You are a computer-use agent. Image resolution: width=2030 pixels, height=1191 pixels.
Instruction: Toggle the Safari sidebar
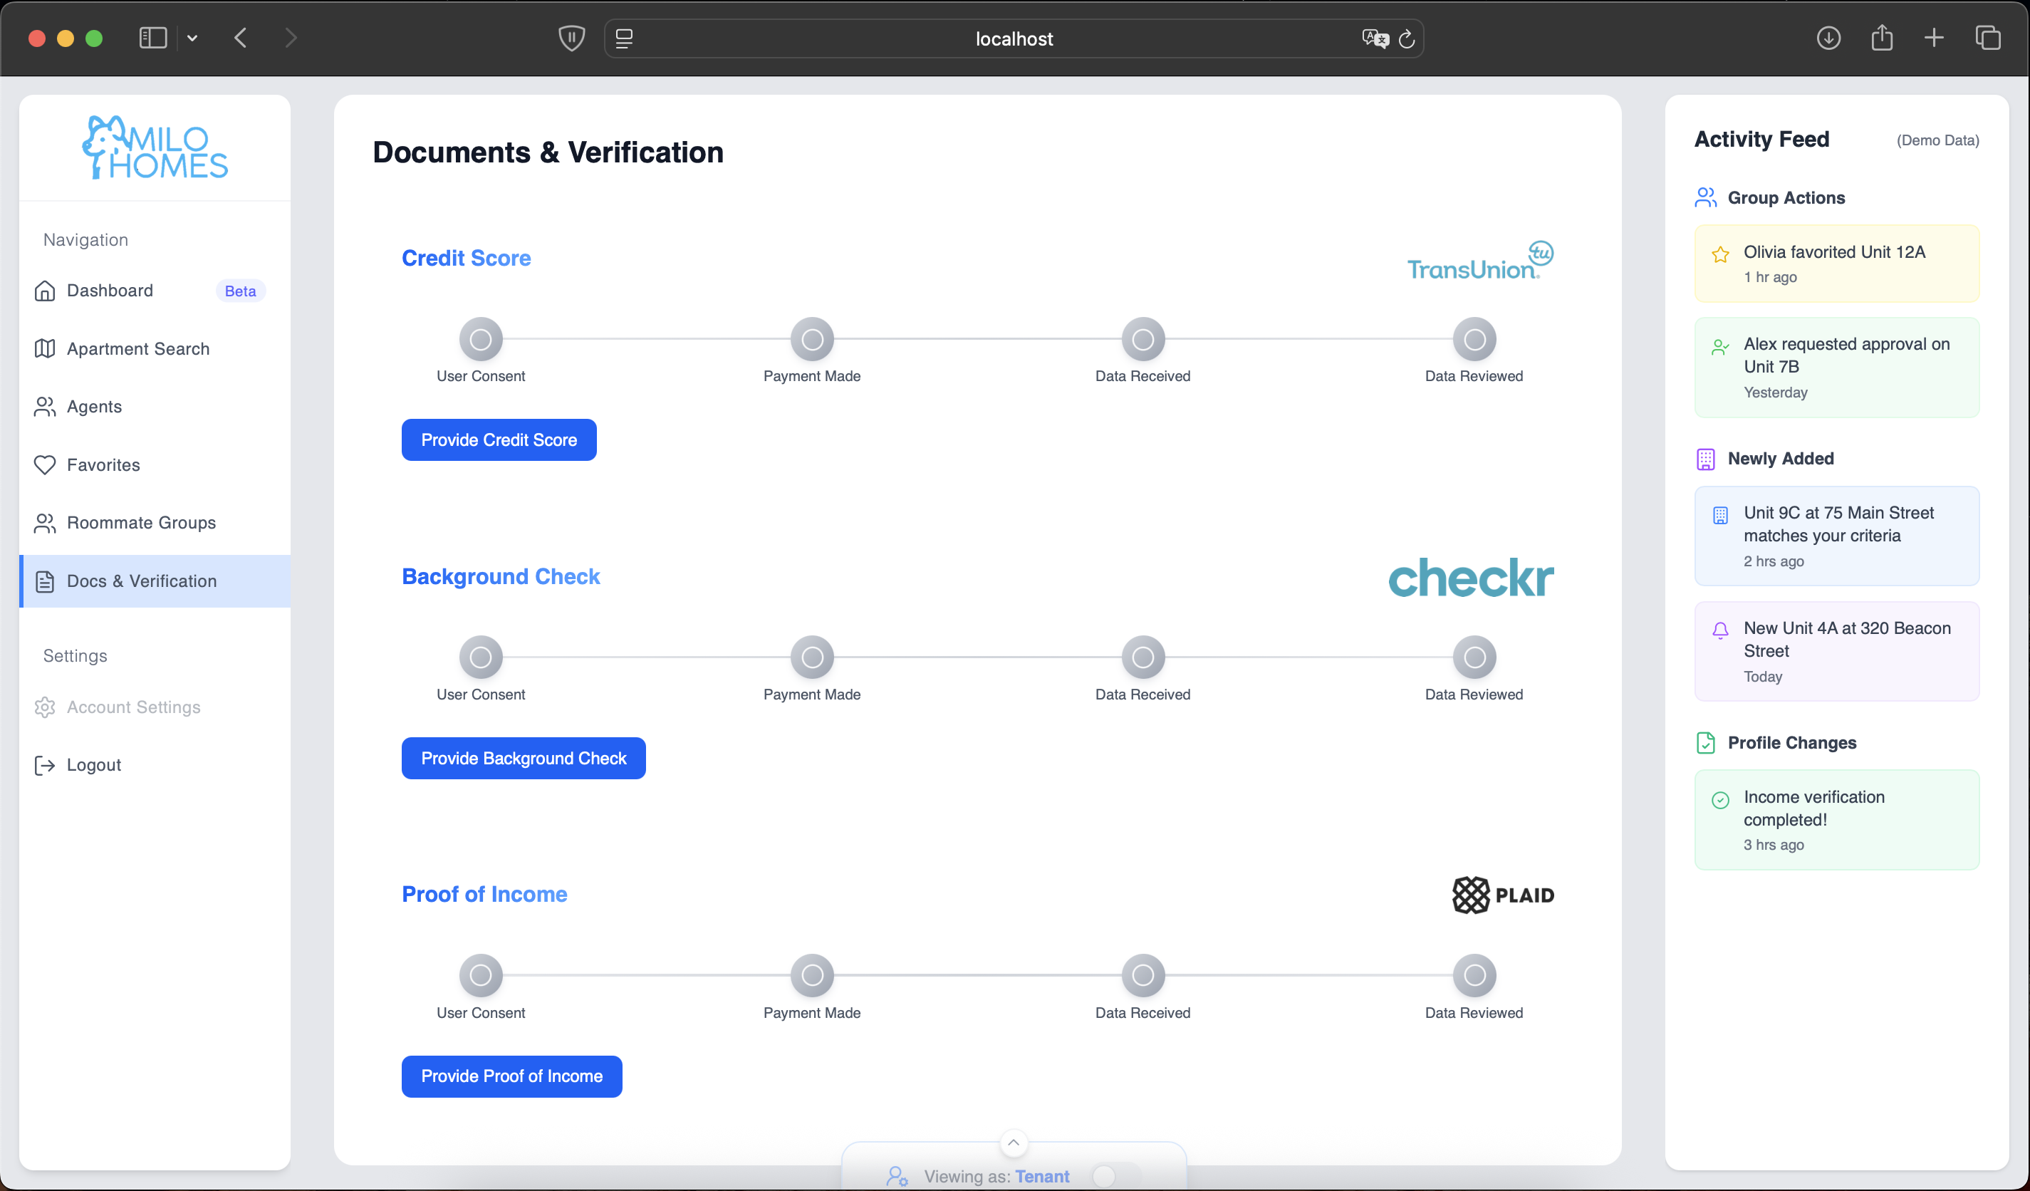152,38
